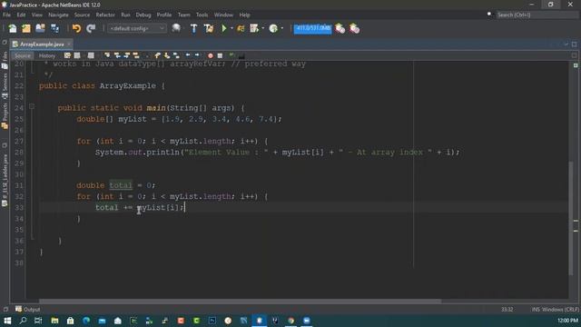Open the default config combo box
This screenshot has height=327, width=581.
[137, 28]
